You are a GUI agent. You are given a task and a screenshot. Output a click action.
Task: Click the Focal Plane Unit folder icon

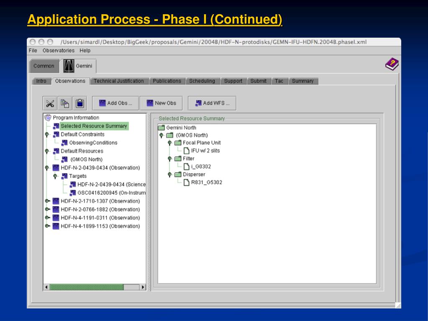[x=178, y=142]
